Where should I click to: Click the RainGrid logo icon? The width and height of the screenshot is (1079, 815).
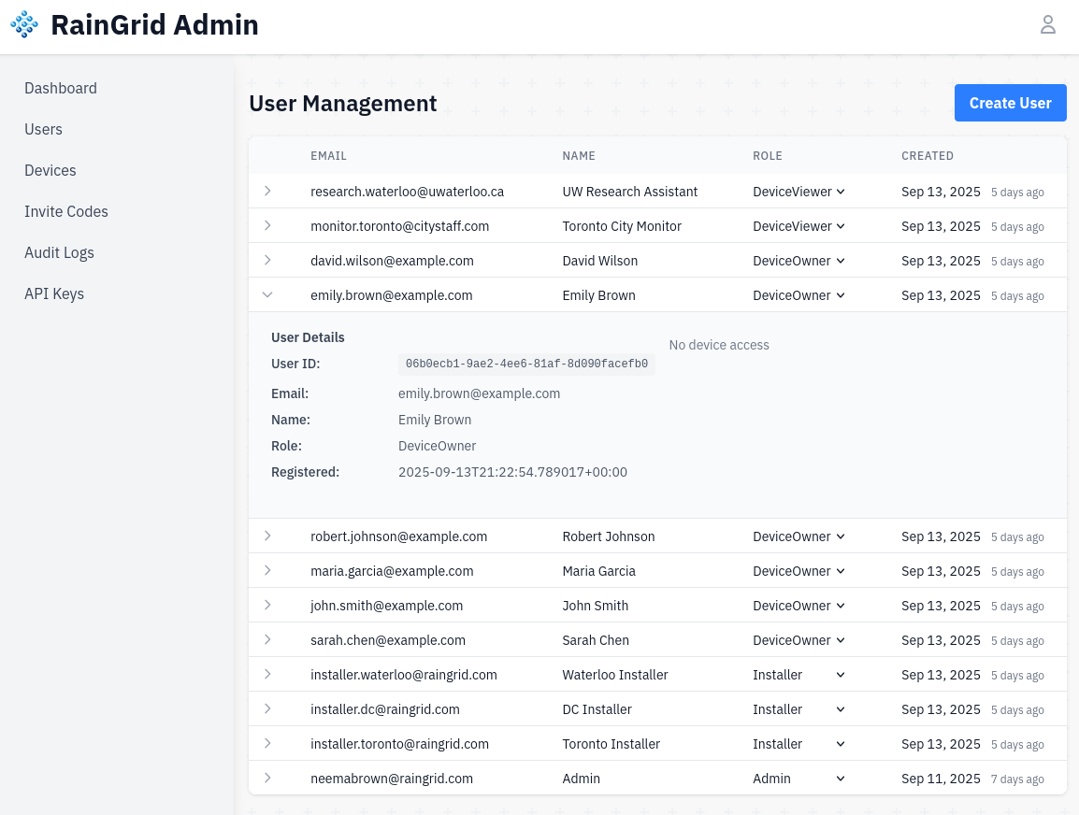[x=24, y=25]
